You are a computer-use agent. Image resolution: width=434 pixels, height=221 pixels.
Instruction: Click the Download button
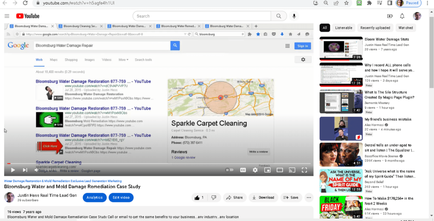click(x=263, y=198)
